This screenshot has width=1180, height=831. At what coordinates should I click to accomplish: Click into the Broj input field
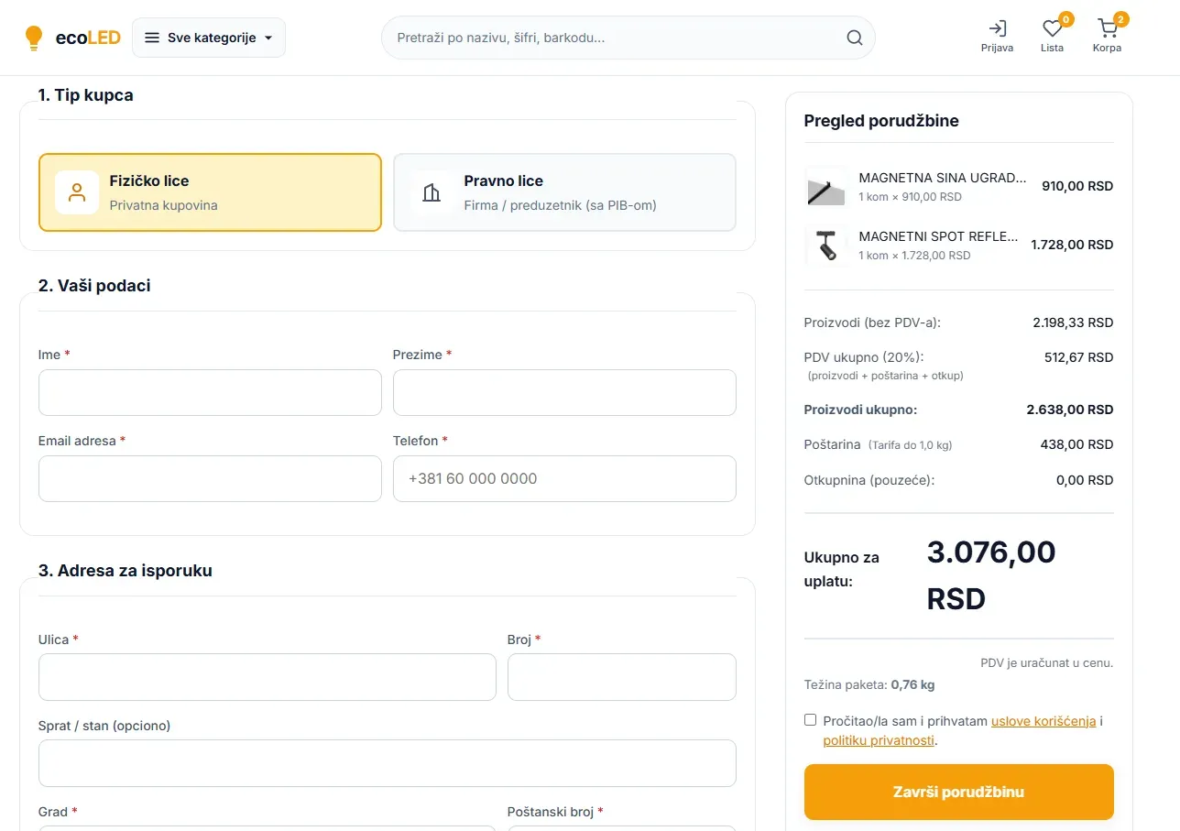pos(621,677)
